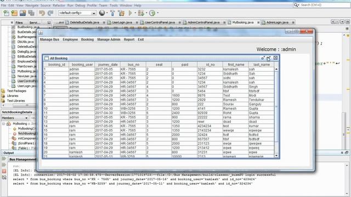Click the Build Project hammer icon
351x197 pixels.
(x=112, y=13)
